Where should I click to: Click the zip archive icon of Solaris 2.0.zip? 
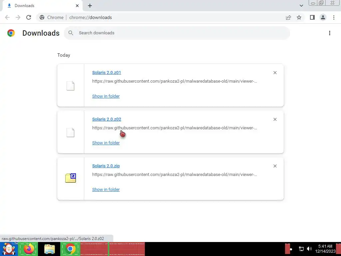click(71, 178)
